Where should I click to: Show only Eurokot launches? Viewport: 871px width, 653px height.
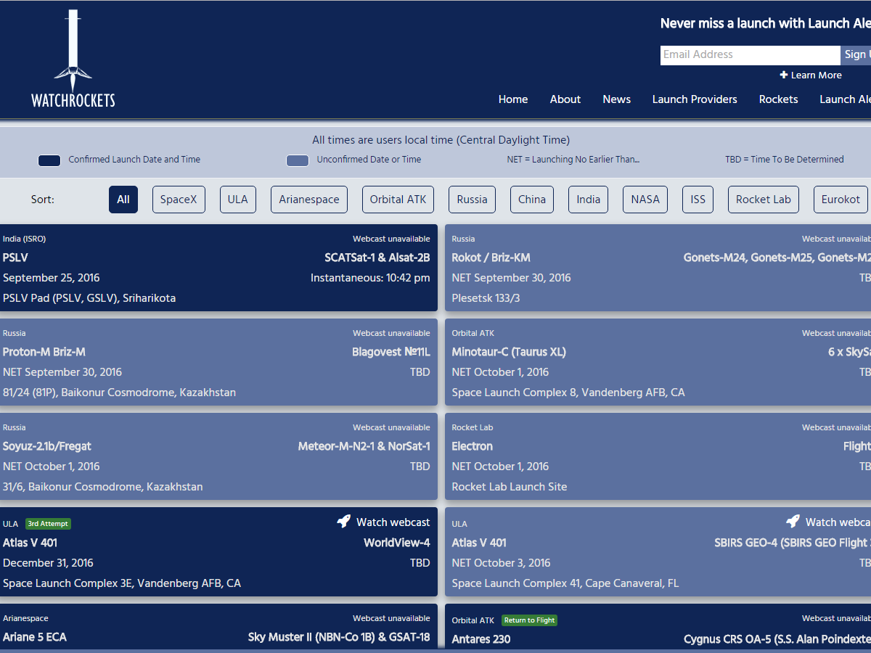coord(841,200)
